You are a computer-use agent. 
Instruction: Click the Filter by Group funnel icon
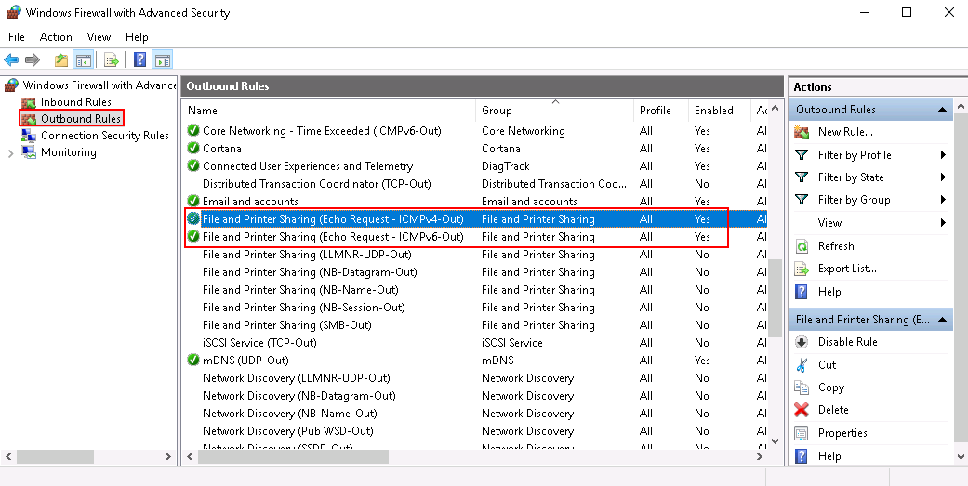pyautogui.click(x=802, y=199)
